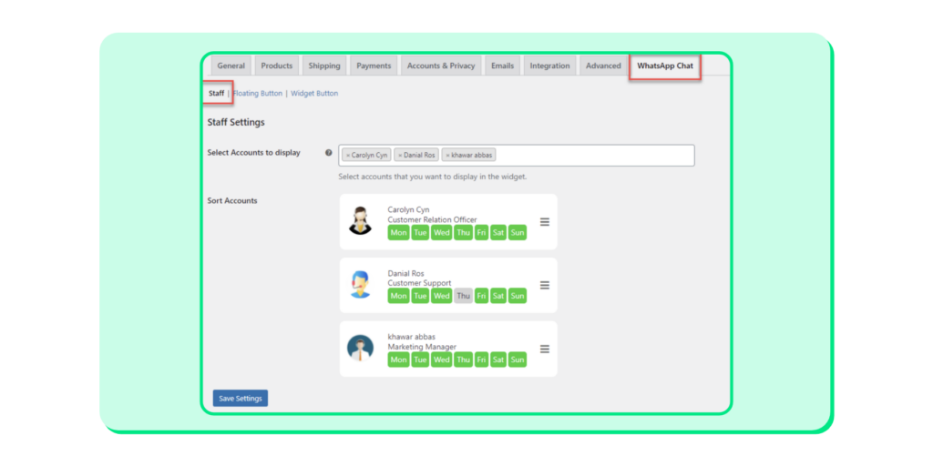Screen dimensions: 933x466
Task: Click the 'Select Accounts to display' label
Action: click(254, 153)
